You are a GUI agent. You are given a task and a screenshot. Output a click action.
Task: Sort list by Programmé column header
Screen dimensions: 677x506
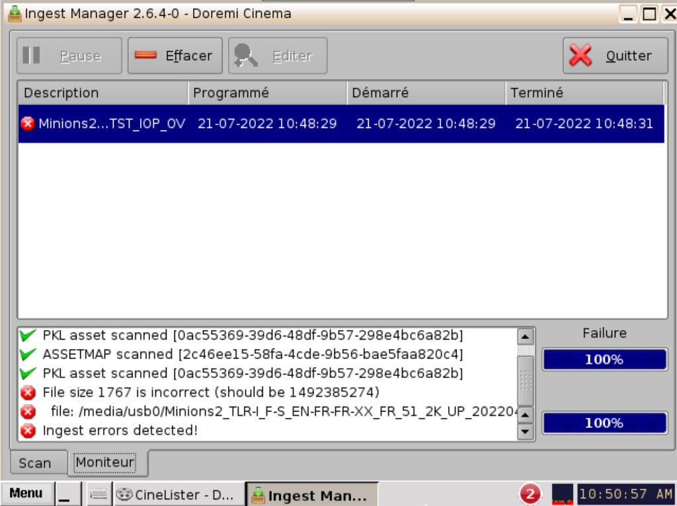[x=267, y=93]
